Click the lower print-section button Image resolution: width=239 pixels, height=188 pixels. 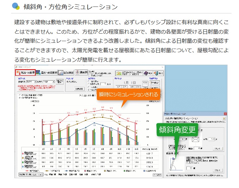click(x=154, y=87)
